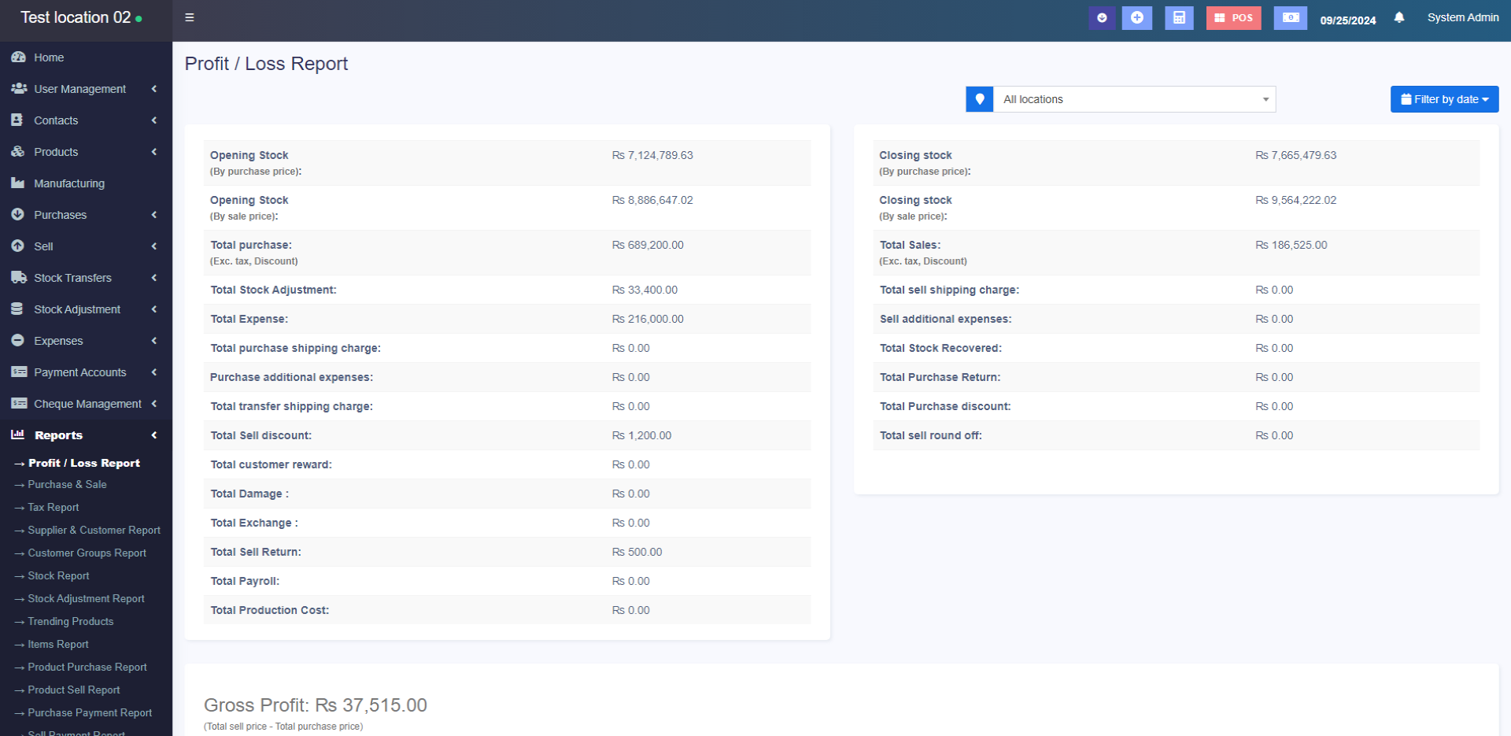Open the POS screen button

(1233, 17)
